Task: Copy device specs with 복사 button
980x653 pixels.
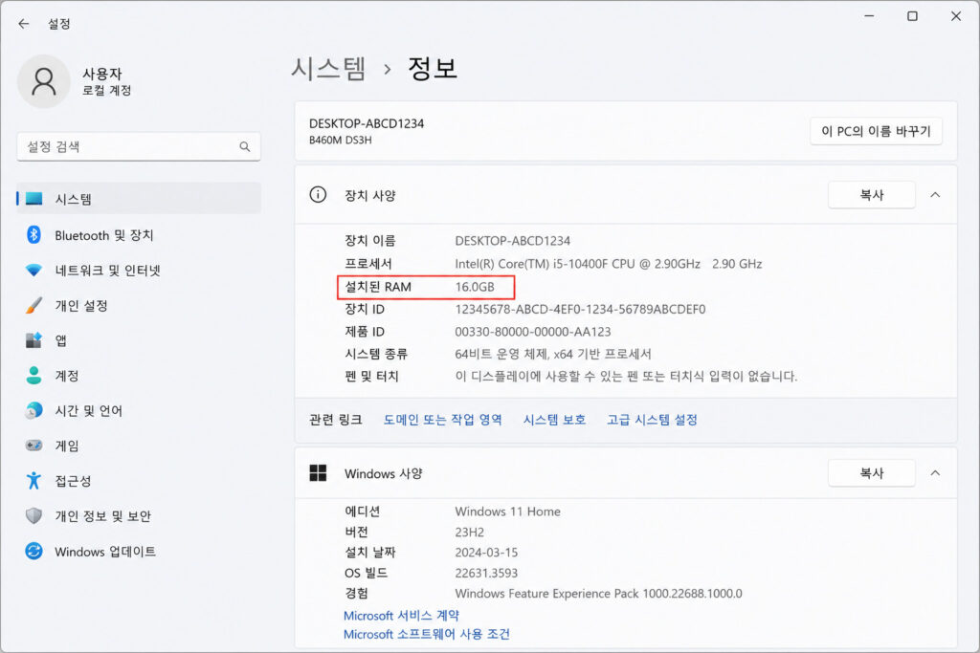Action: (871, 195)
